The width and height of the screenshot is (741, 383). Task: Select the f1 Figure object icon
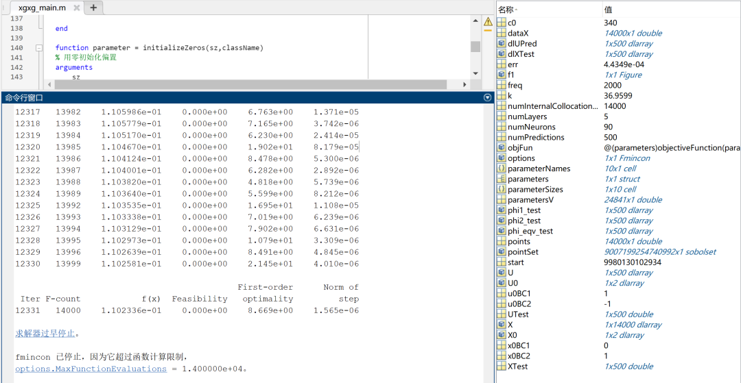click(502, 75)
